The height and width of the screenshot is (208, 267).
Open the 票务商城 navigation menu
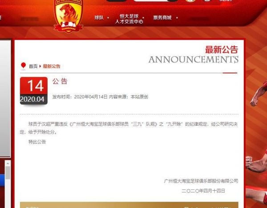click(x=162, y=17)
